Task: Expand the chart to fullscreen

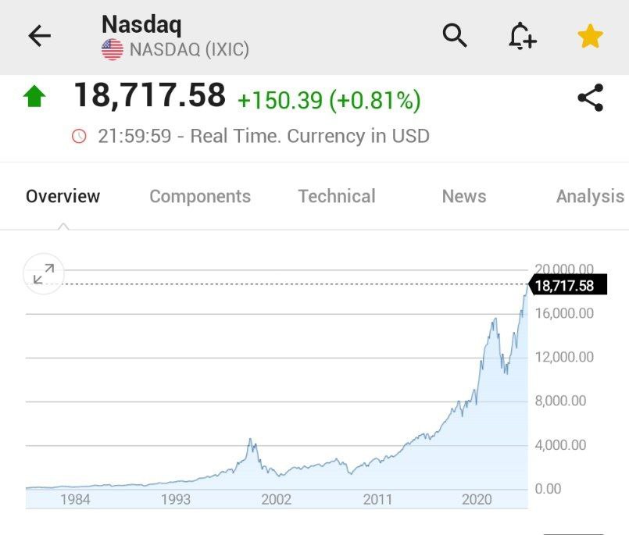Action: 44,273
